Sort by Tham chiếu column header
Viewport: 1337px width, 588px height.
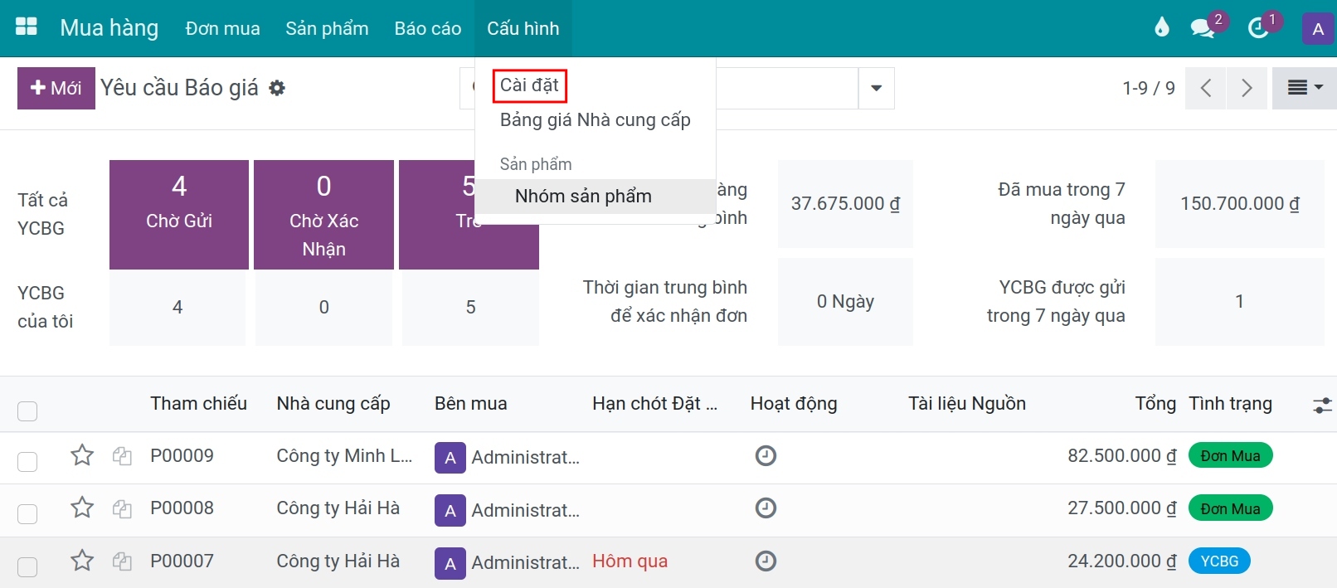tap(199, 404)
